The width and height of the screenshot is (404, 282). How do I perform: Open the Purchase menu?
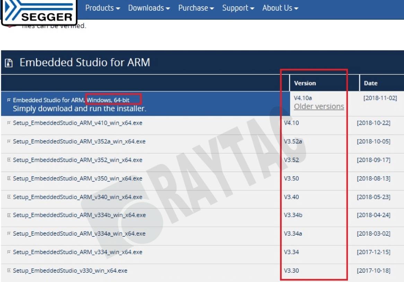[196, 8]
